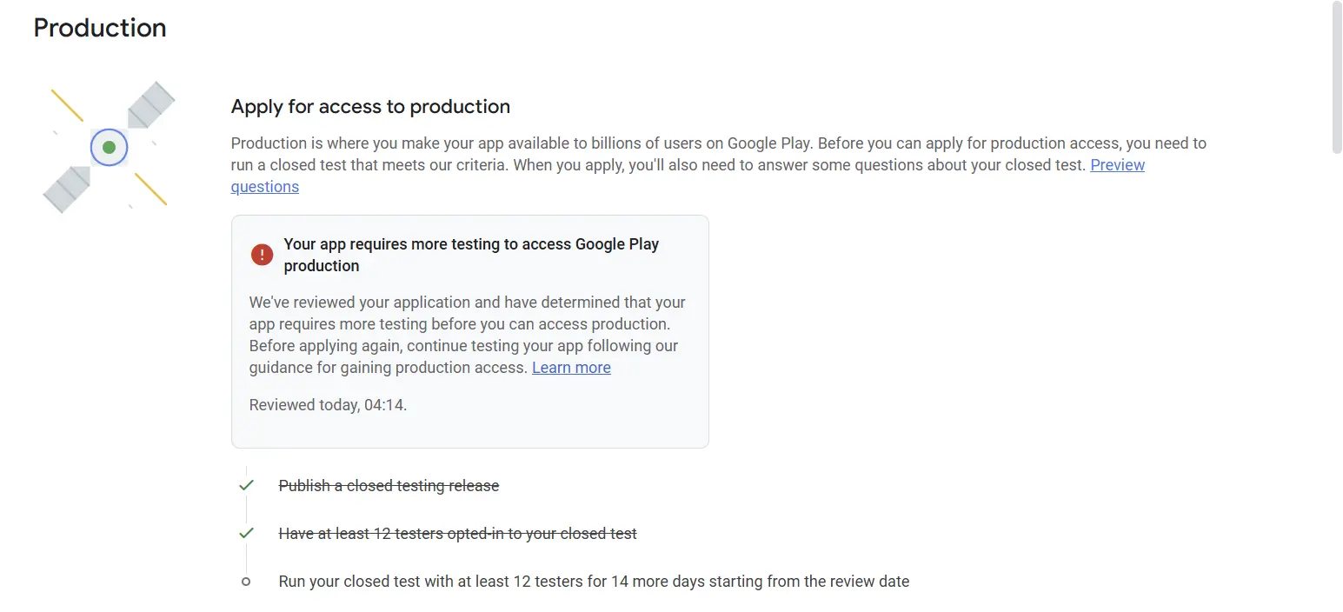
Task: Click Run your closed test for 14 more days step
Action: pyautogui.click(x=594, y=582)
